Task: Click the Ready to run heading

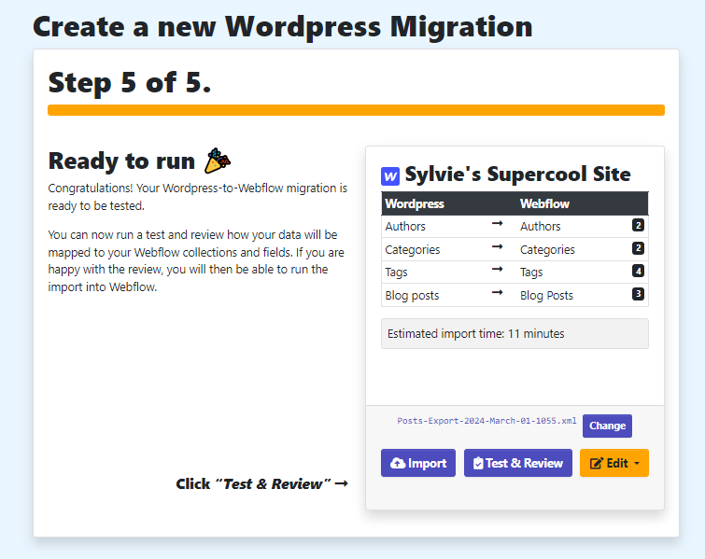Action: pyautogui.click(x=121, y=161)
